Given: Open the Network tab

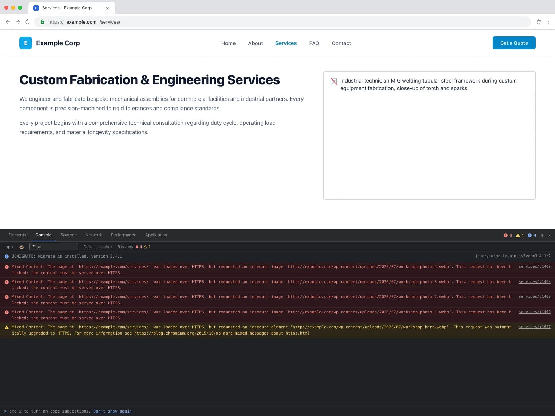Looking at the screenshot, I should pos(94,235).
